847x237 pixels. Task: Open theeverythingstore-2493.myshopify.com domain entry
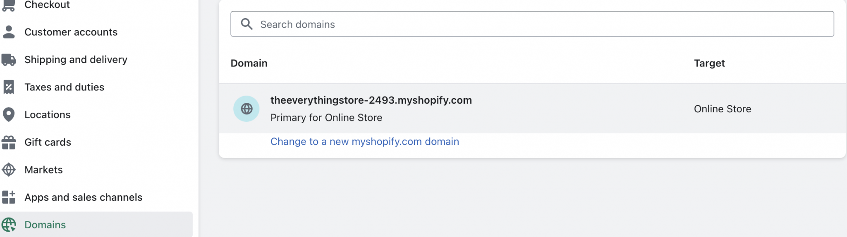point(371,100)
